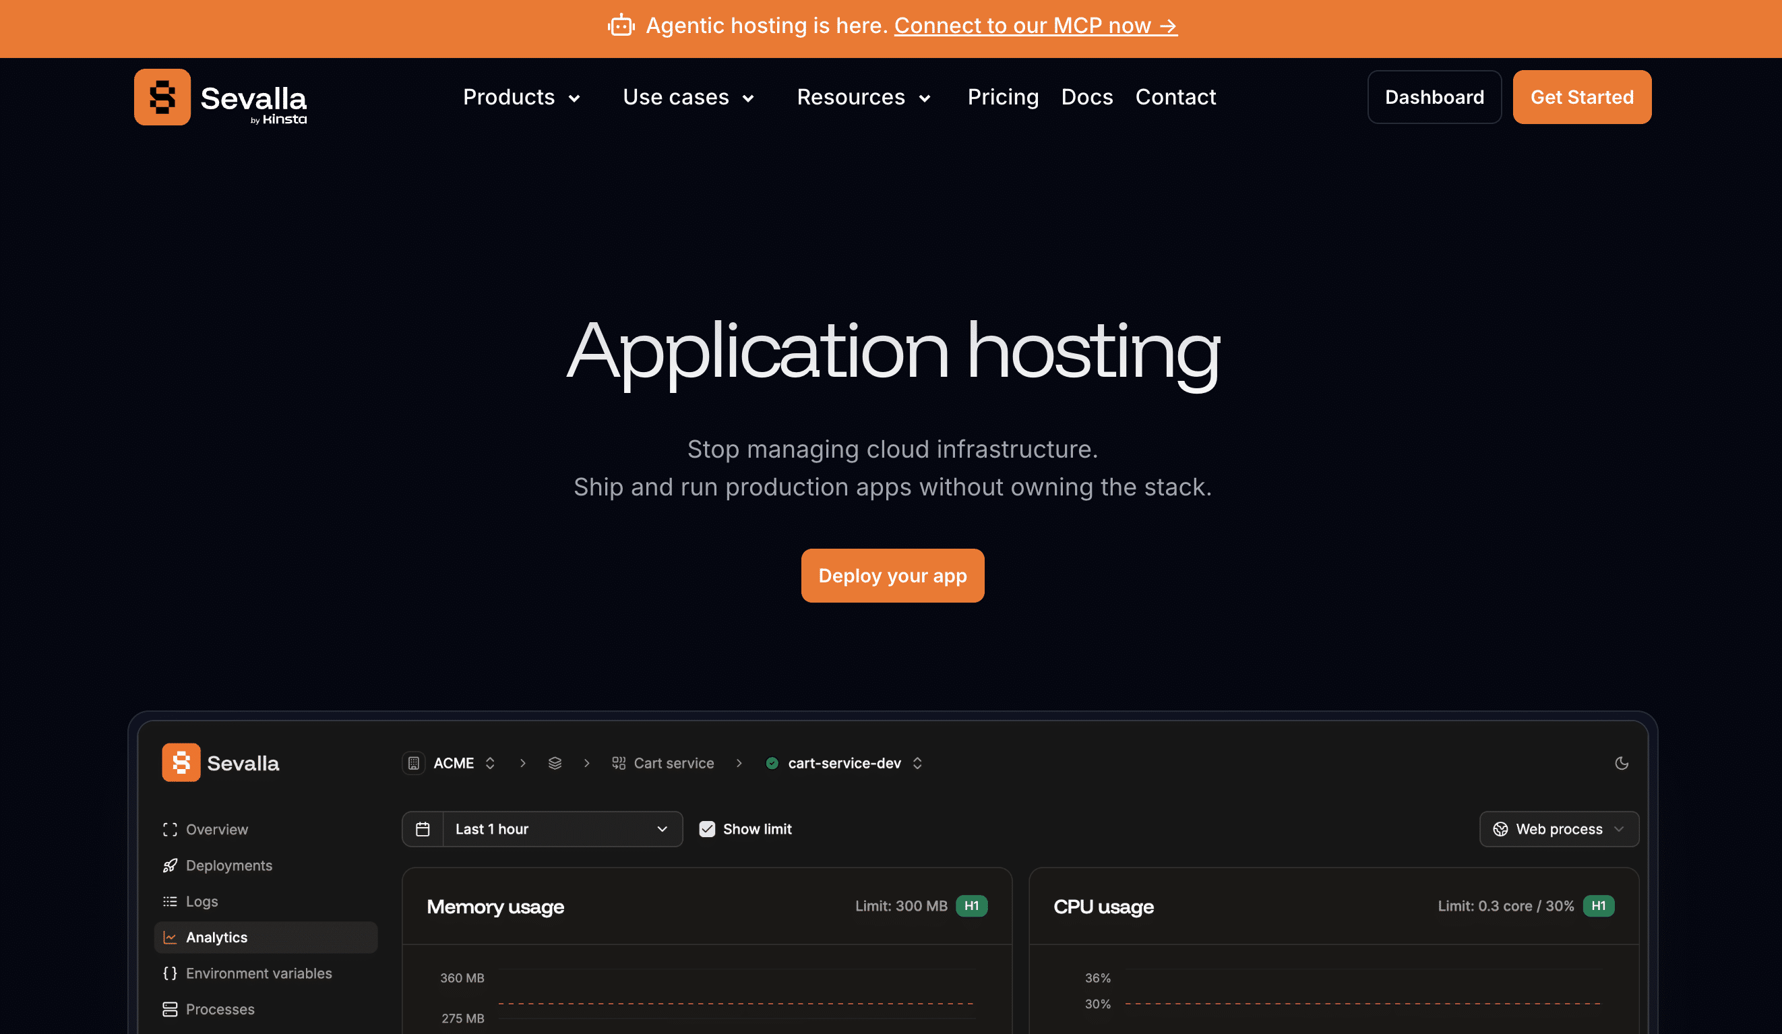
Task: Click the CPU usage heading
Action: point(1104,907)
